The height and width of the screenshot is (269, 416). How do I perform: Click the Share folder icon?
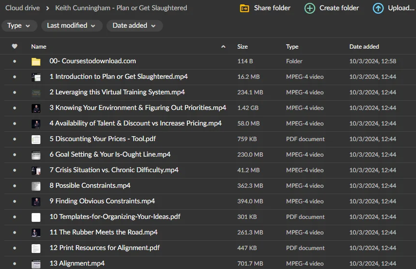245,8
